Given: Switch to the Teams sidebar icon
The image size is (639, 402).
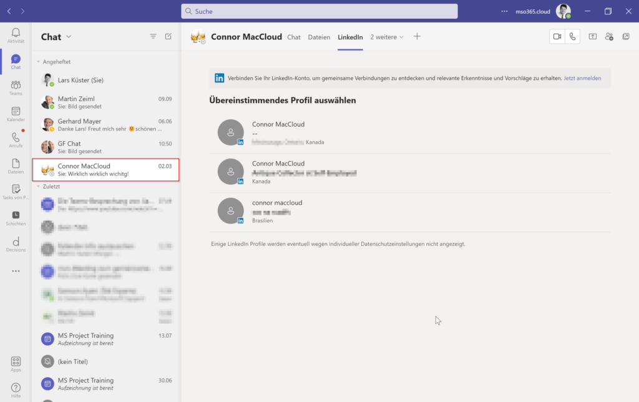Looking at the screenshot, I should (x=15, y=85).
